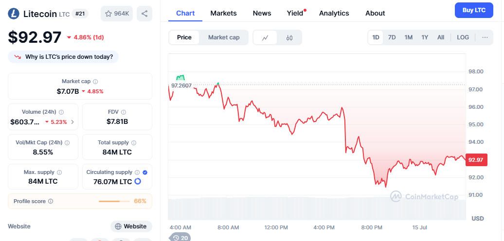Switch to line chart view icon
This screenshot has width=504, height=241.
click(265, 37)
